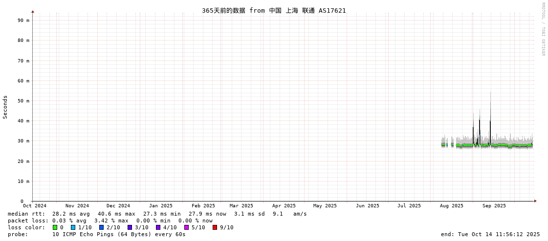Click the end timestamp Tue Oct 14
Screen dimensions: 548x241
(490, 234)
